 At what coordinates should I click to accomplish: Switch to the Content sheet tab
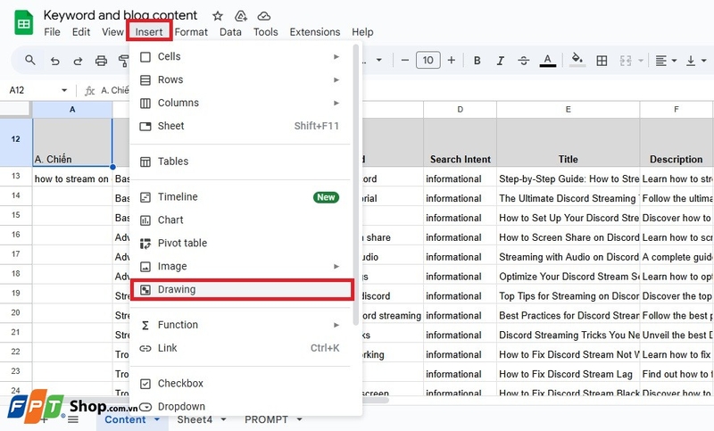pos(125,419)
